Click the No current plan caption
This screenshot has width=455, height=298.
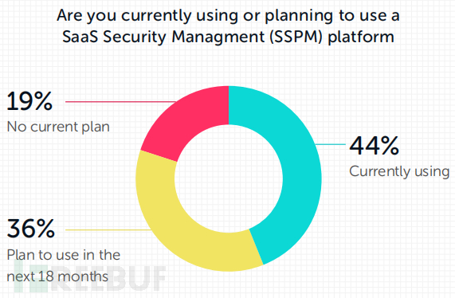click(x=58, y=127)
